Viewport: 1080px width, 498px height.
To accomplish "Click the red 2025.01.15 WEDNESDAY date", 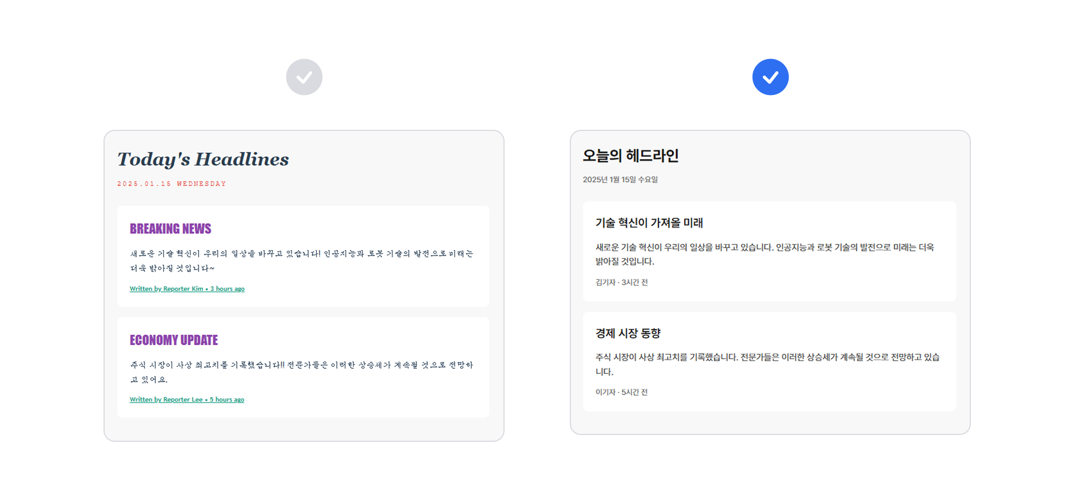I will point(172,184).
